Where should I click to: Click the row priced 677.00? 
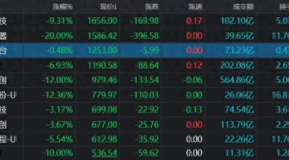[144, 125]
